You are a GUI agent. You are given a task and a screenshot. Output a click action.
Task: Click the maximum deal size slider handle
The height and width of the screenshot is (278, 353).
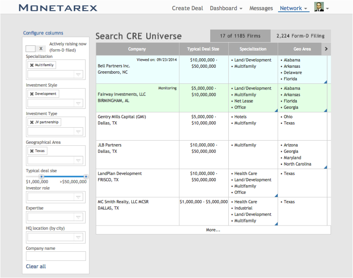(x=86, y=177)
